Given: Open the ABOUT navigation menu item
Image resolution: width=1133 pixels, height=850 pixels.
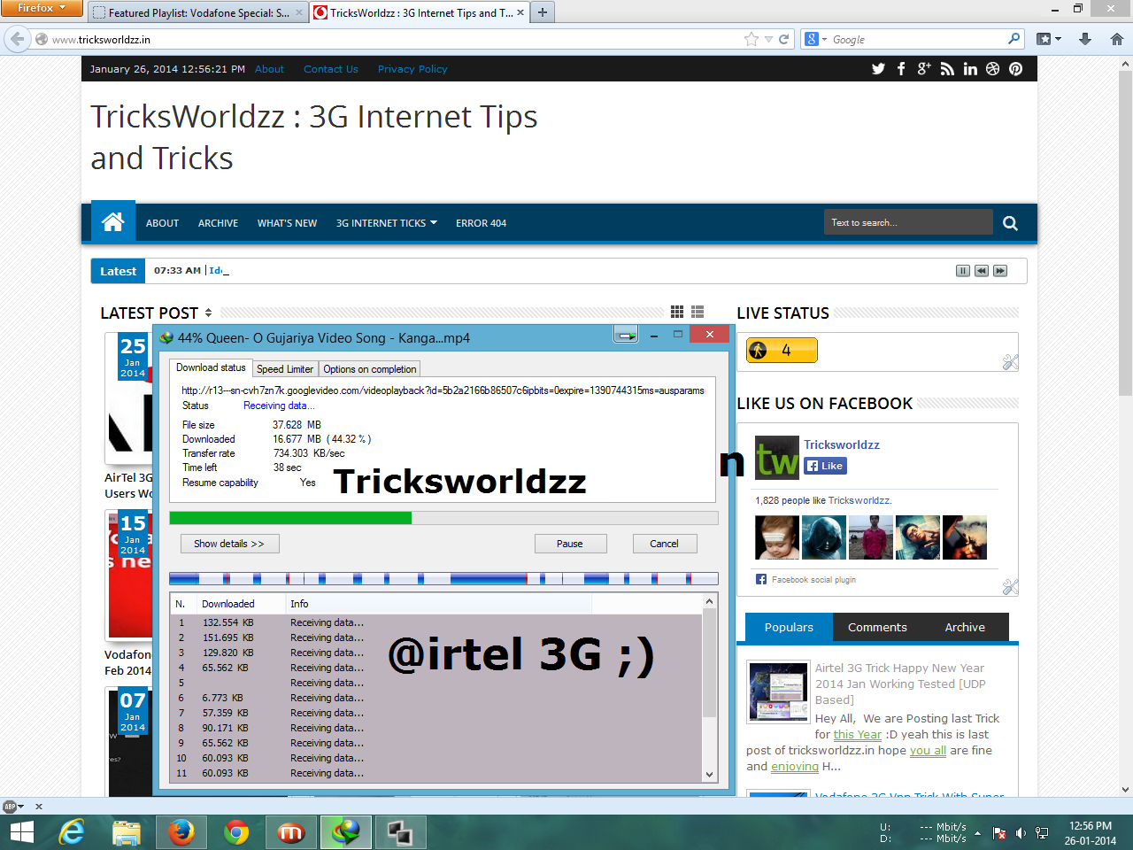Looking at the screenshot, I should (x=162, y=223).
